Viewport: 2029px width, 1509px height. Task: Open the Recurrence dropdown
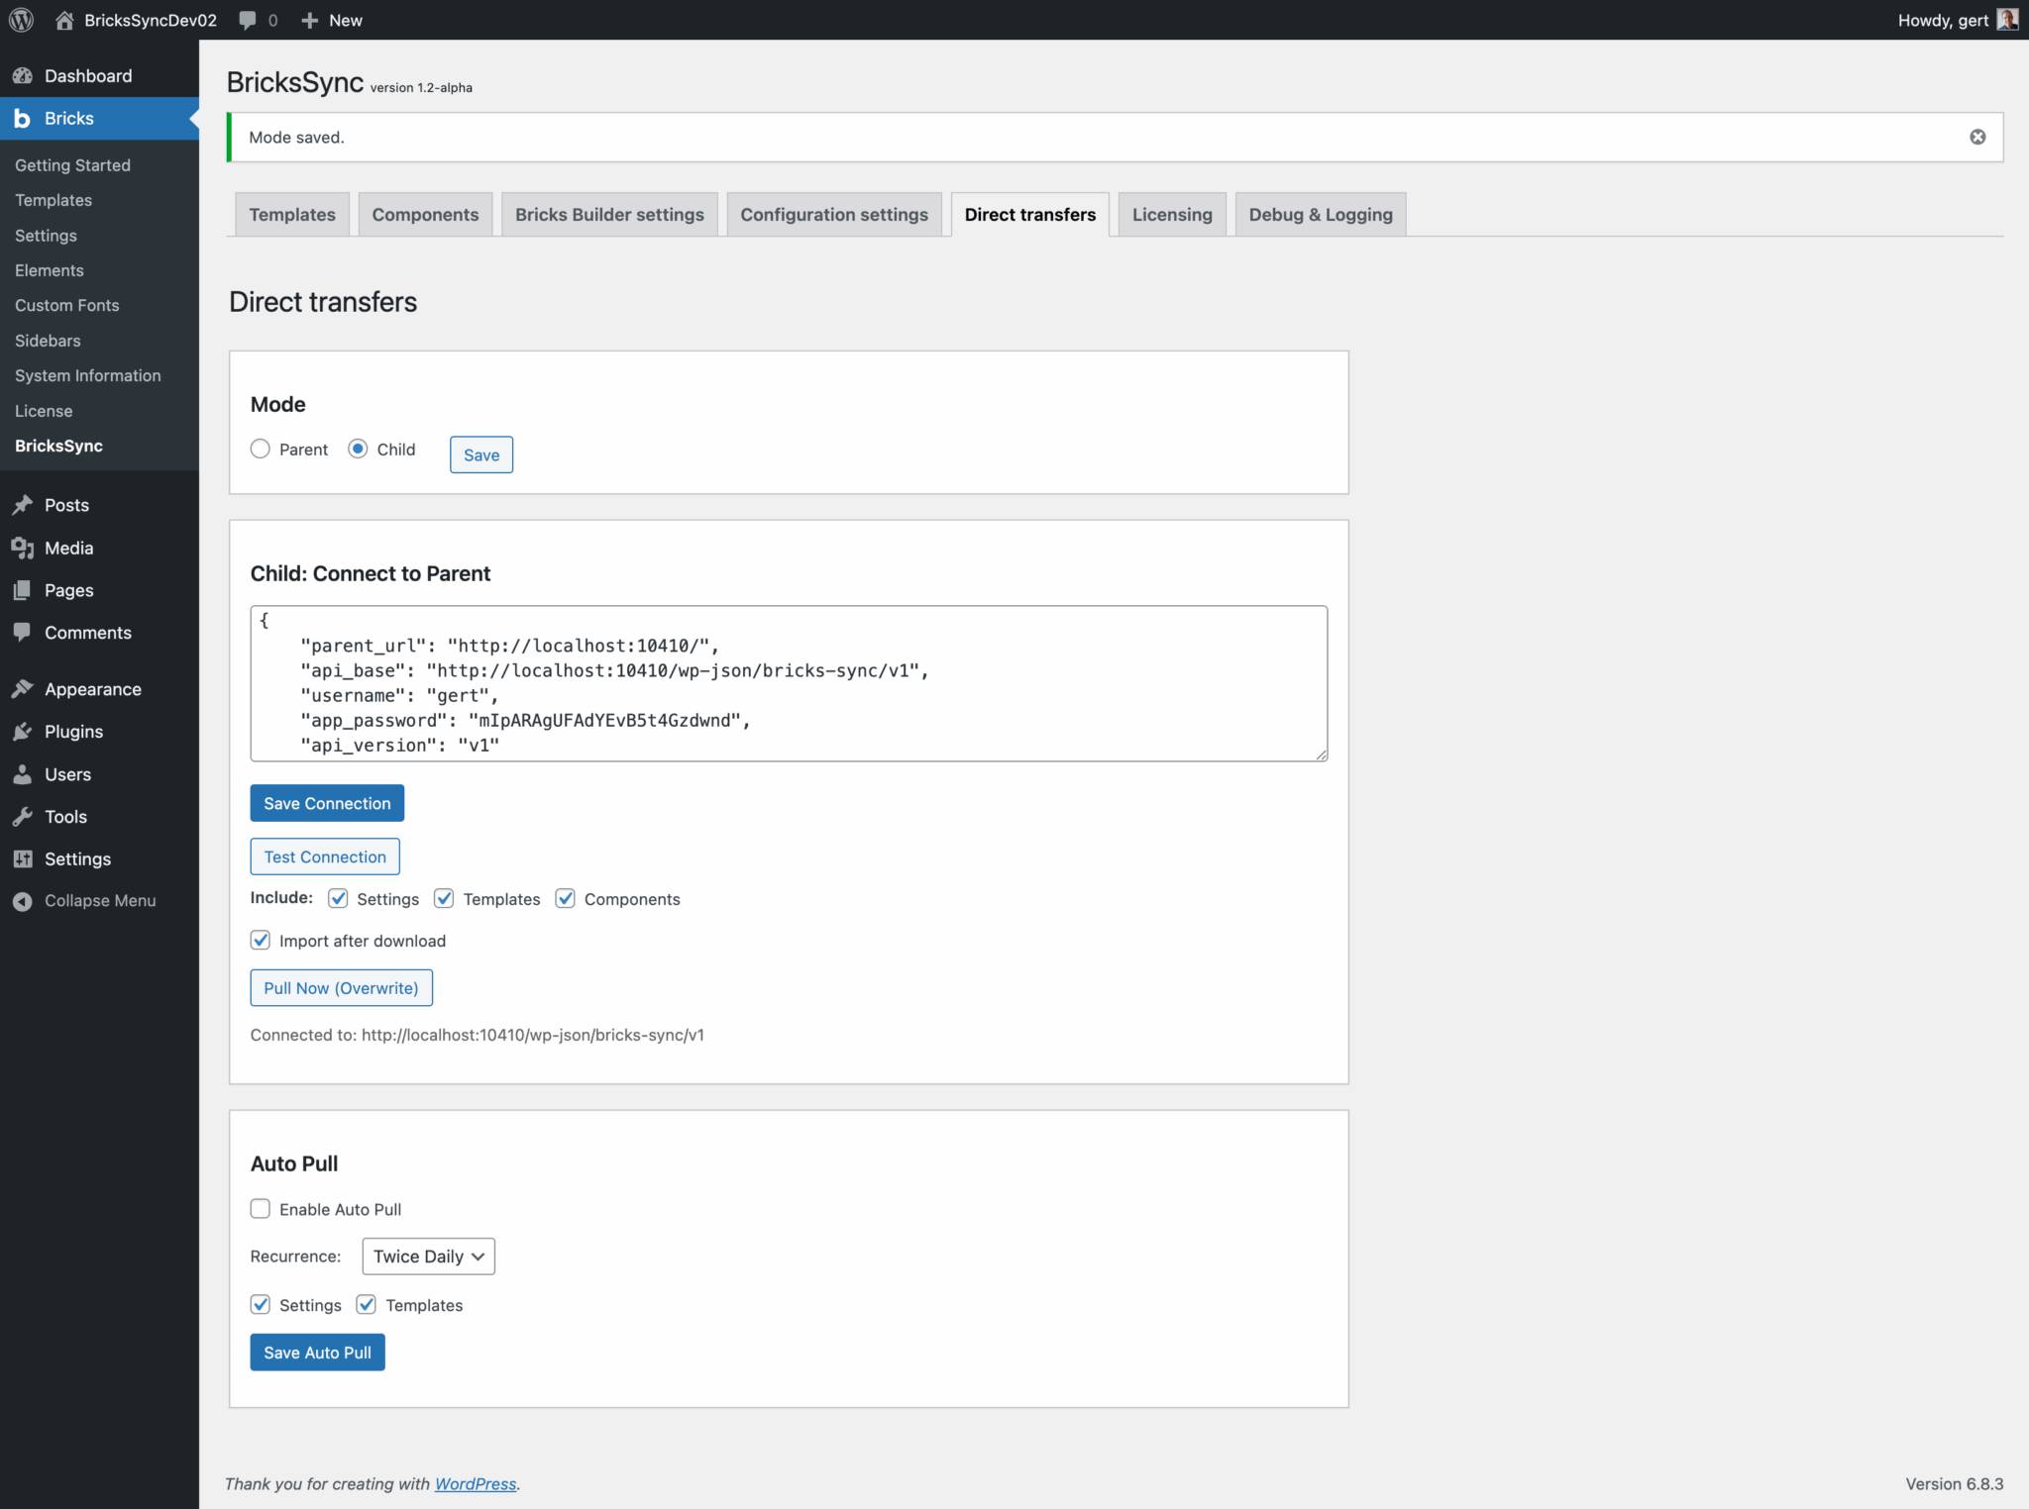(427, 1256)
